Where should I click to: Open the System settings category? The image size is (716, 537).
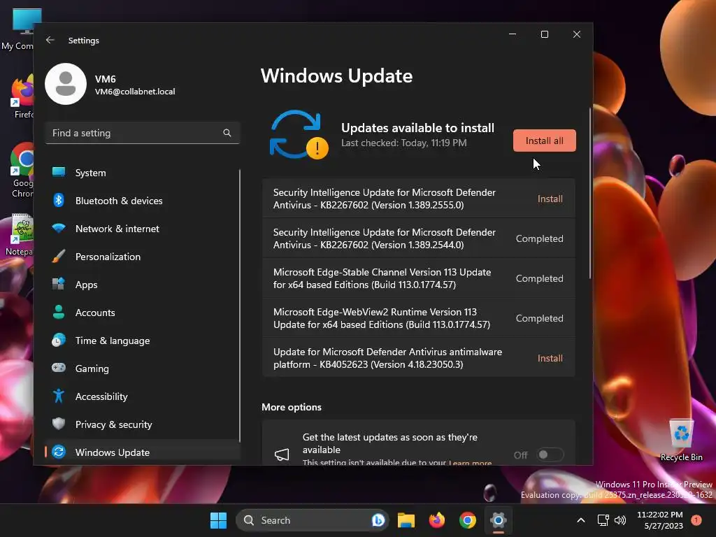pos(141,173)
